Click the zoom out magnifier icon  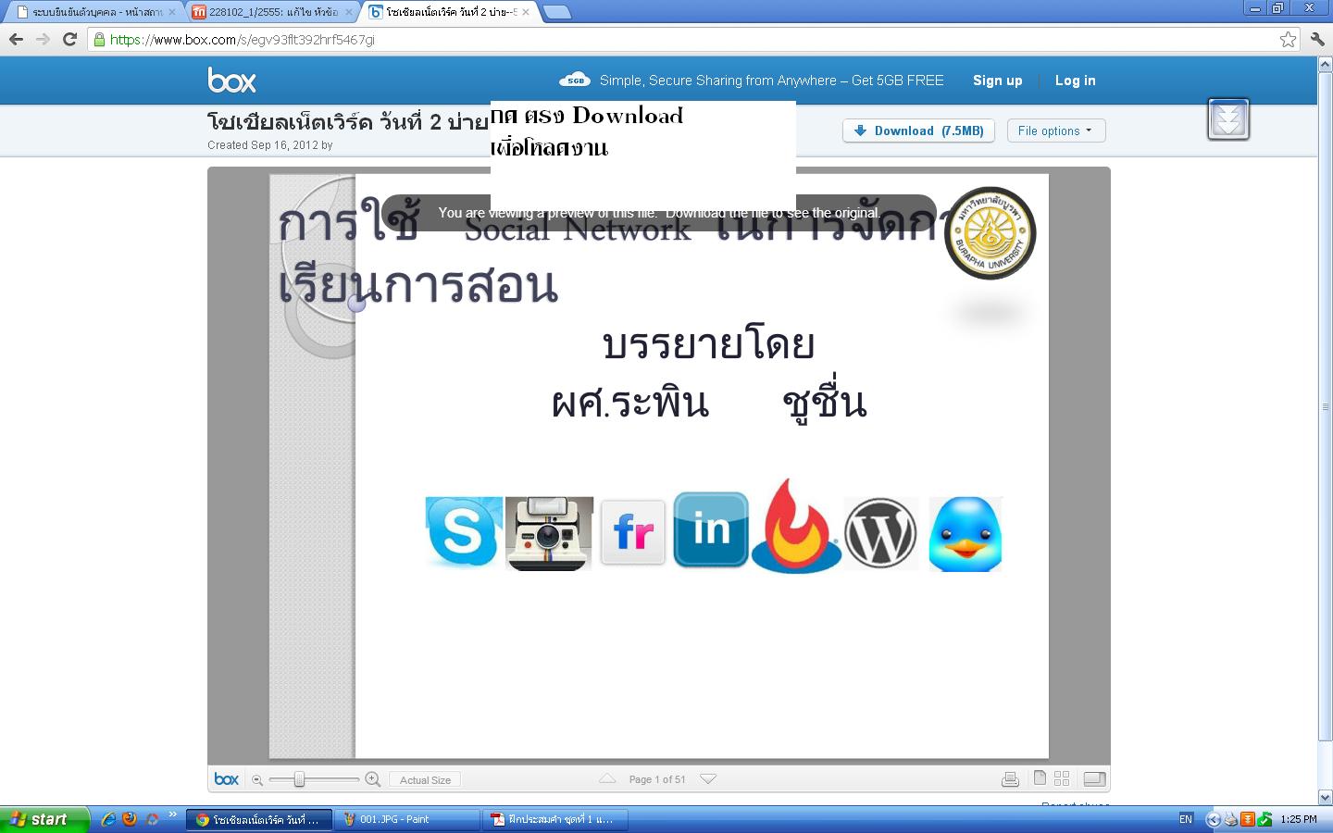click(257, 780)
